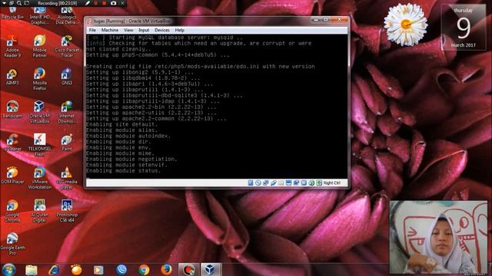Open the View menu in VirtualBox
This screenshot has height=276, width=492.
pyautogui.click(x=128, y=30)
